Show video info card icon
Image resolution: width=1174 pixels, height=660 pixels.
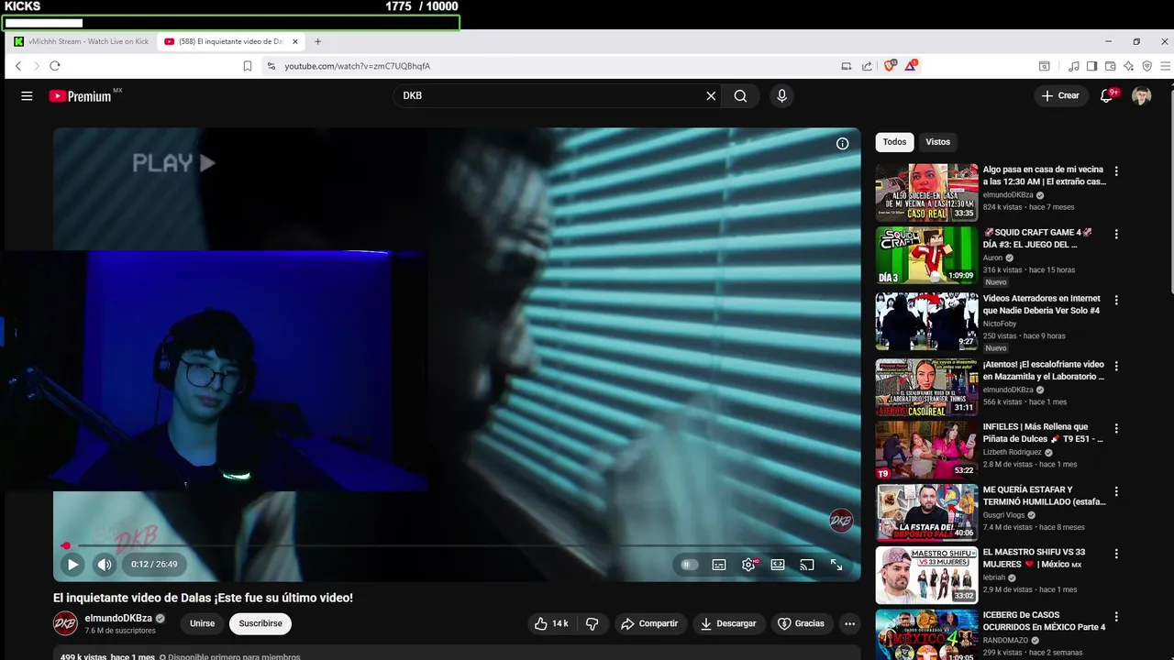[x=842, y=144]
